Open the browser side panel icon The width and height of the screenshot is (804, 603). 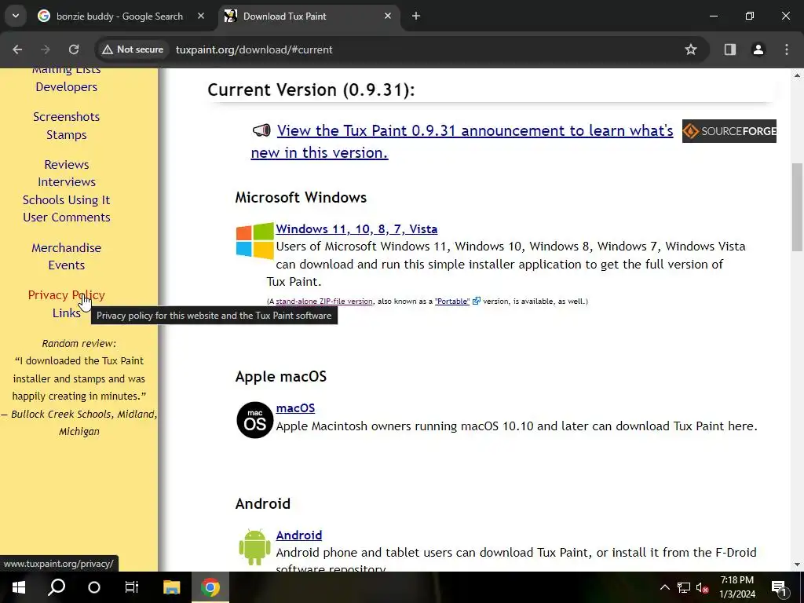tap(730, 49)
